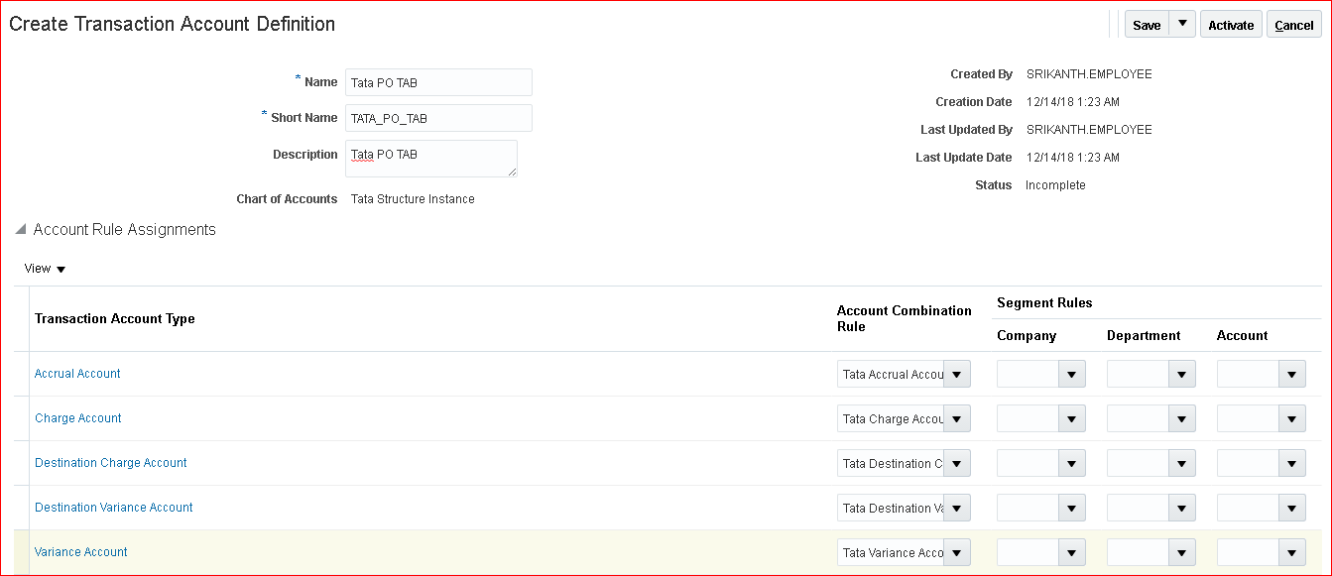Expand Variance Account combination rule dropdown
Image resolution: width=1332 pixels, height=576 pixels.
pyautogui.click(x=956, y=553)
